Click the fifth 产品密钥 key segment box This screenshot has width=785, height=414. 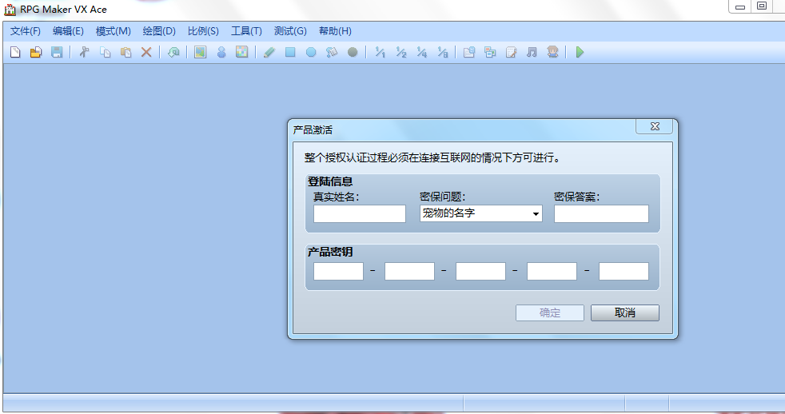[624, 271]
